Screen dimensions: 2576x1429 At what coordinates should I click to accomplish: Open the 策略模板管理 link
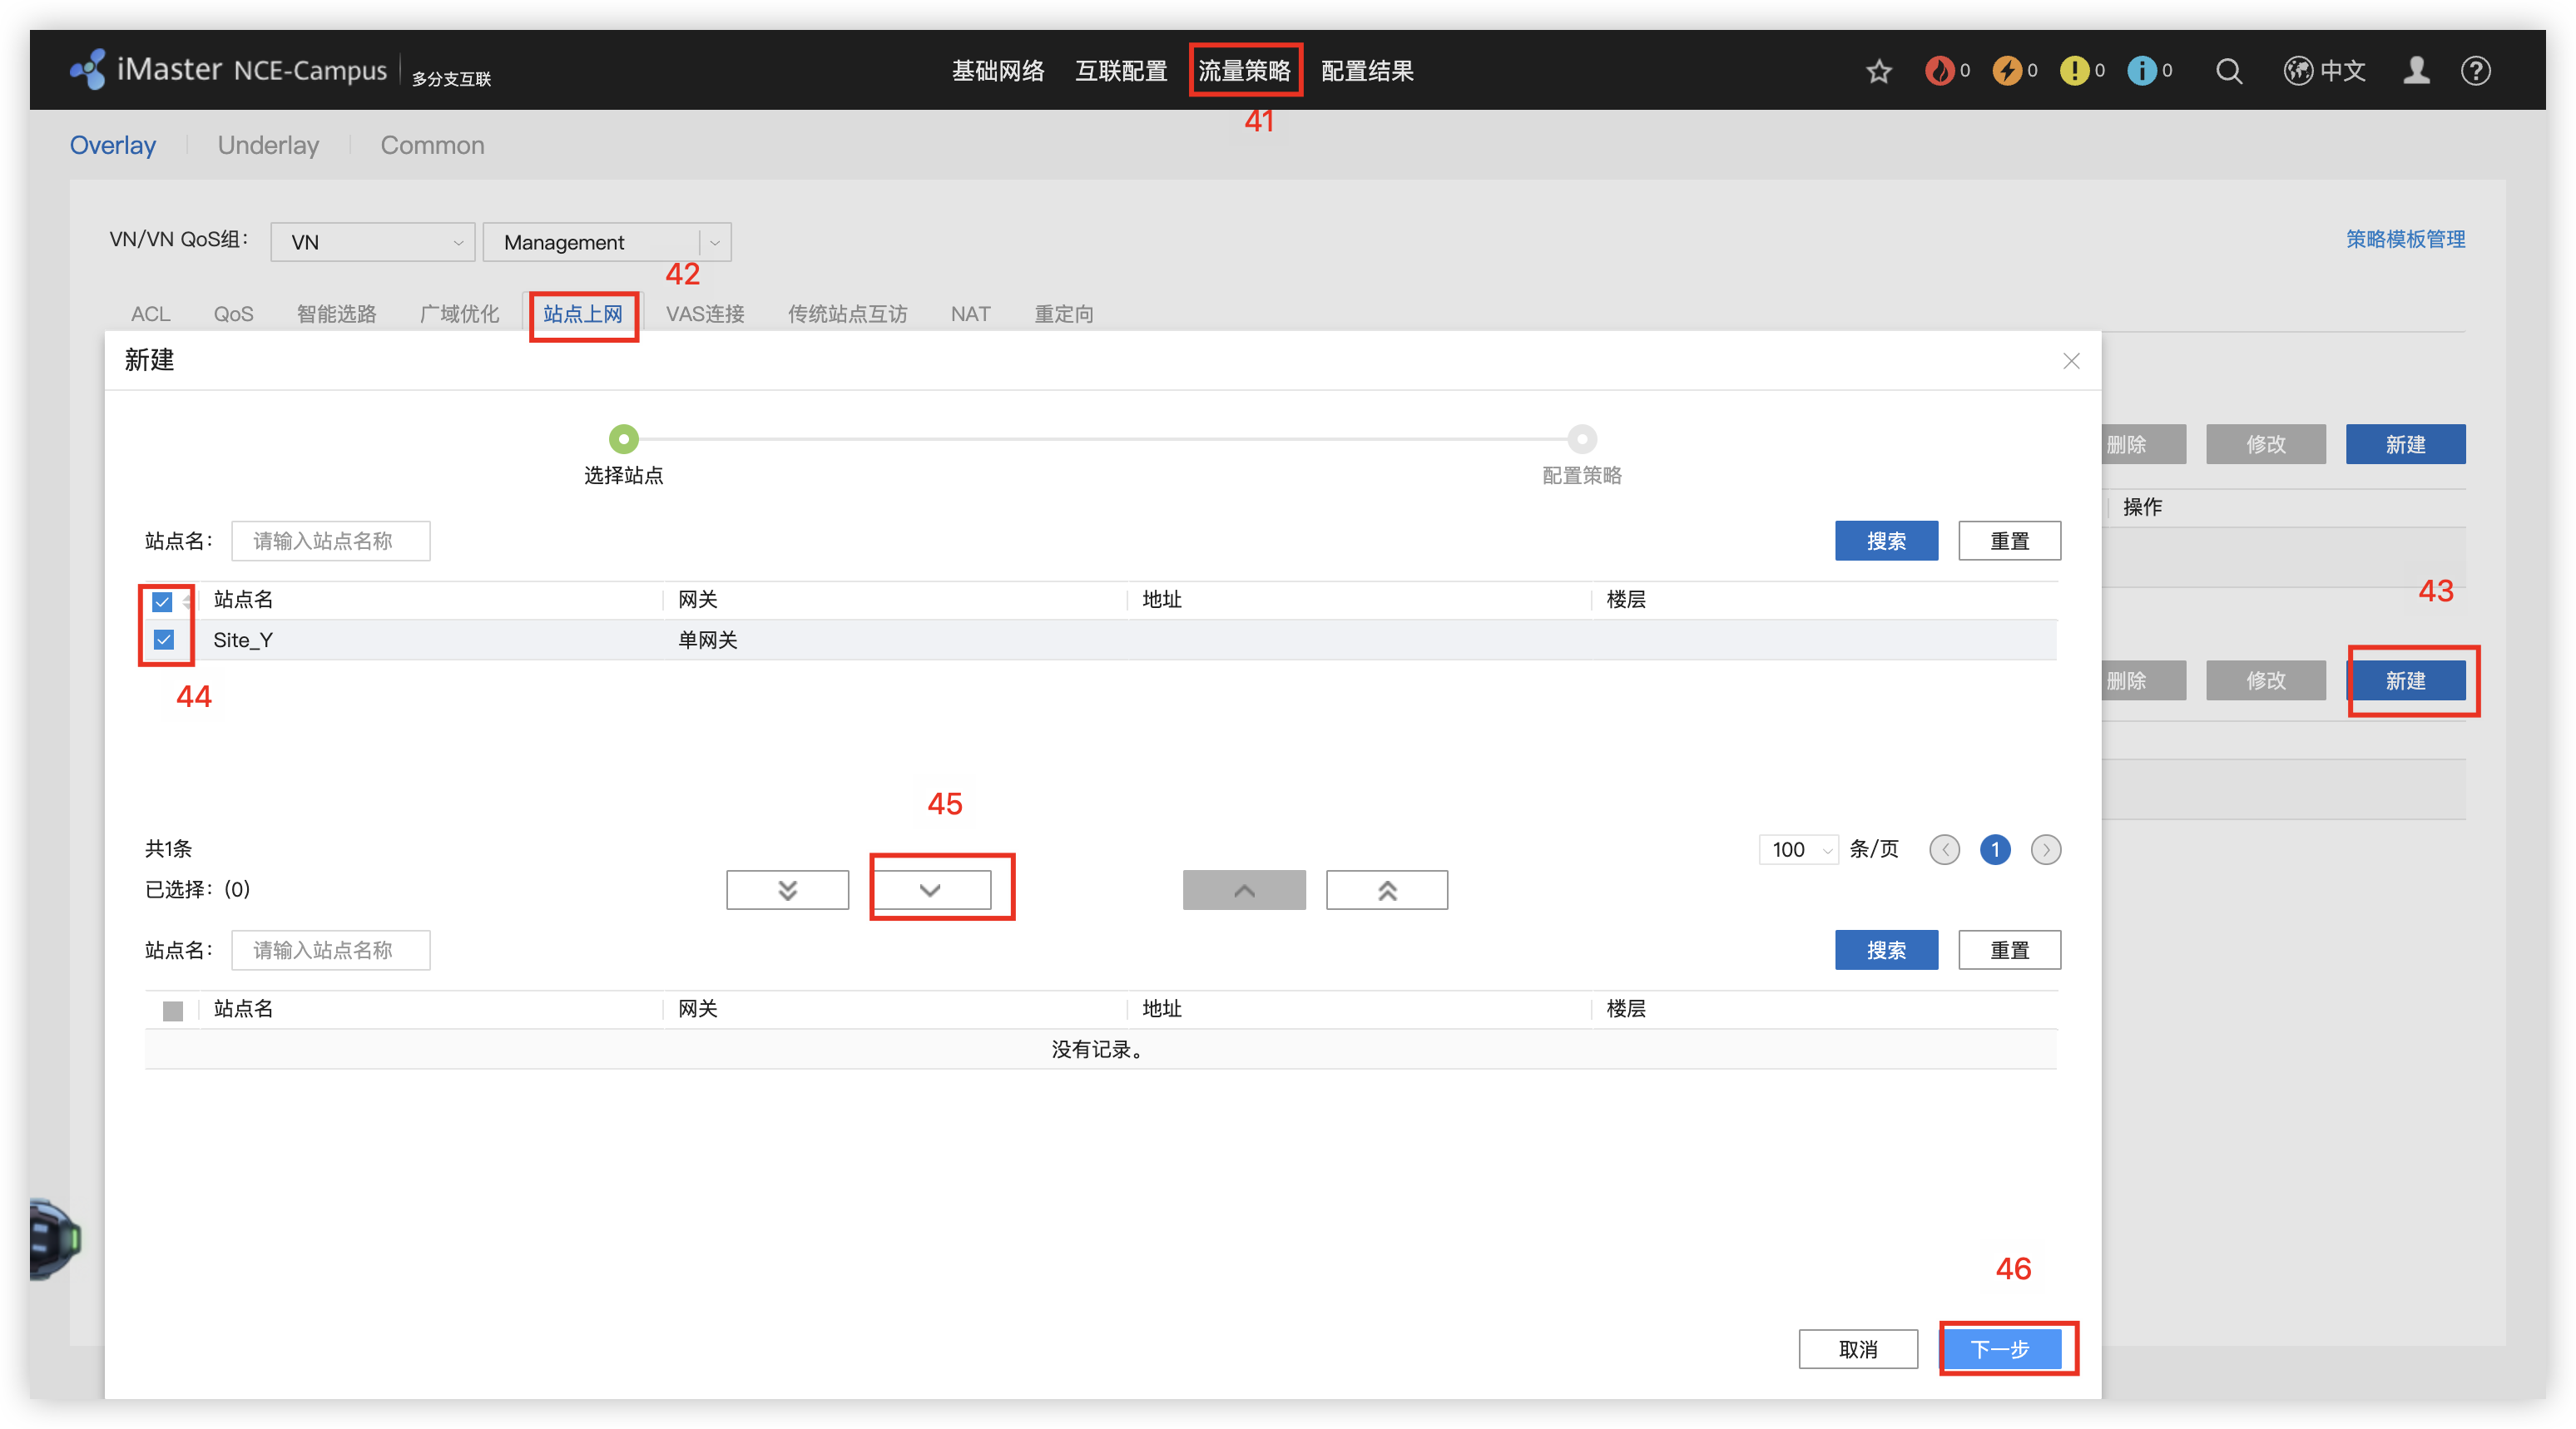tap(2405, 239)
